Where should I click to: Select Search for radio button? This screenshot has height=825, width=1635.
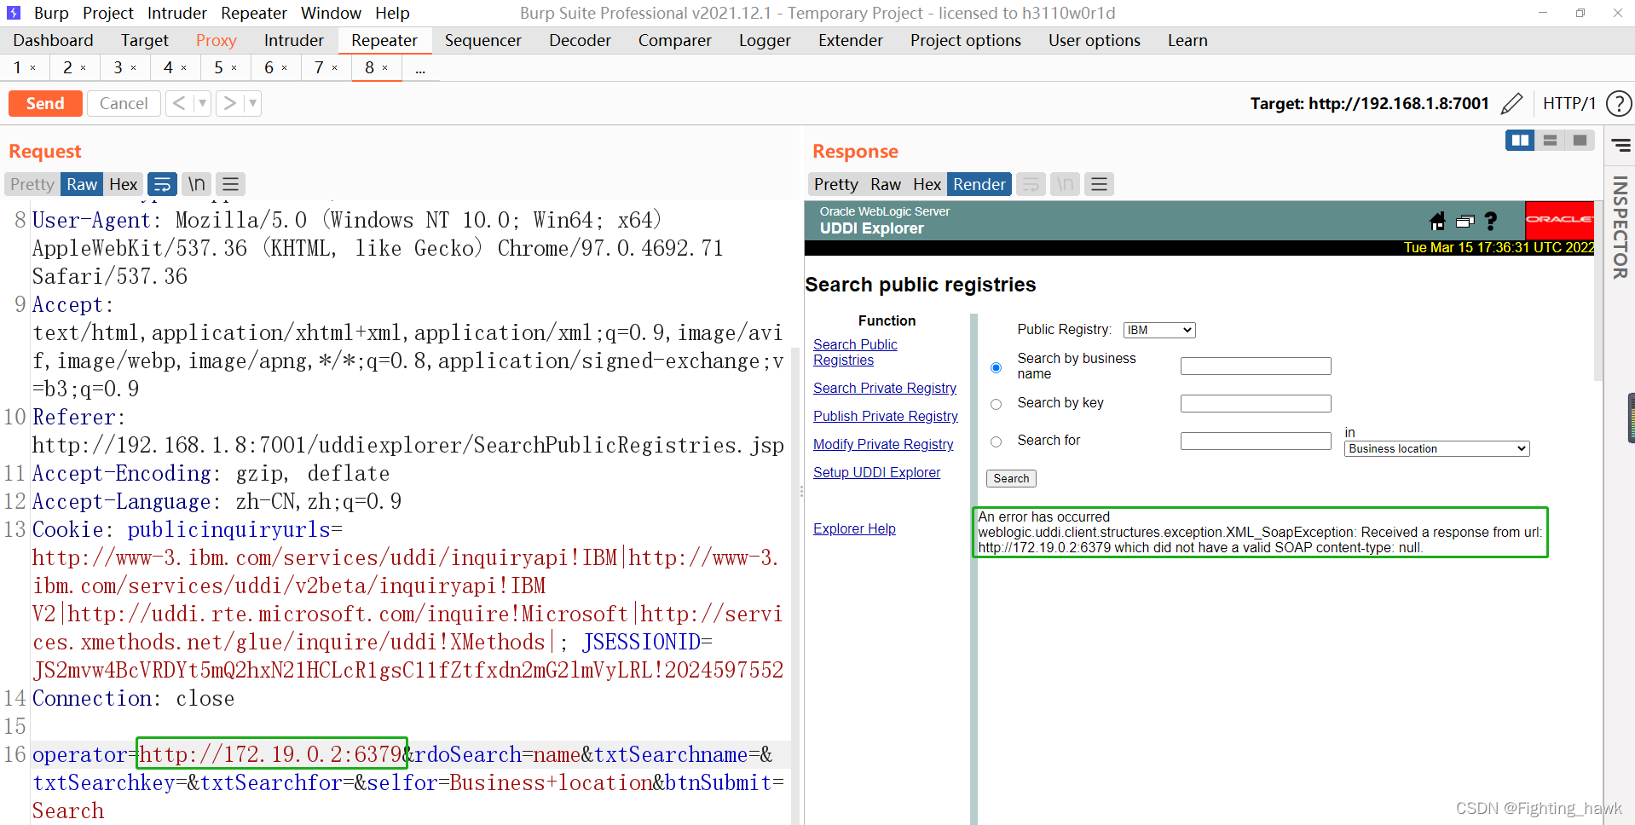996,441
